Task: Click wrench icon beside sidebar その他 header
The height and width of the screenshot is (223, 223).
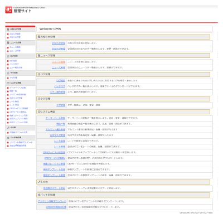Action: 8,128
